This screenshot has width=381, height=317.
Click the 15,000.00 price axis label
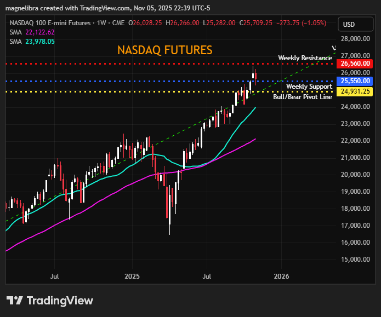tap(355, 260)
